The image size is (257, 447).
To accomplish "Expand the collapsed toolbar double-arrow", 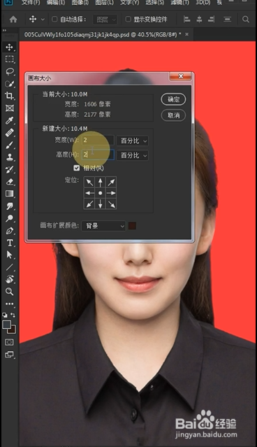I will point(4,30).
